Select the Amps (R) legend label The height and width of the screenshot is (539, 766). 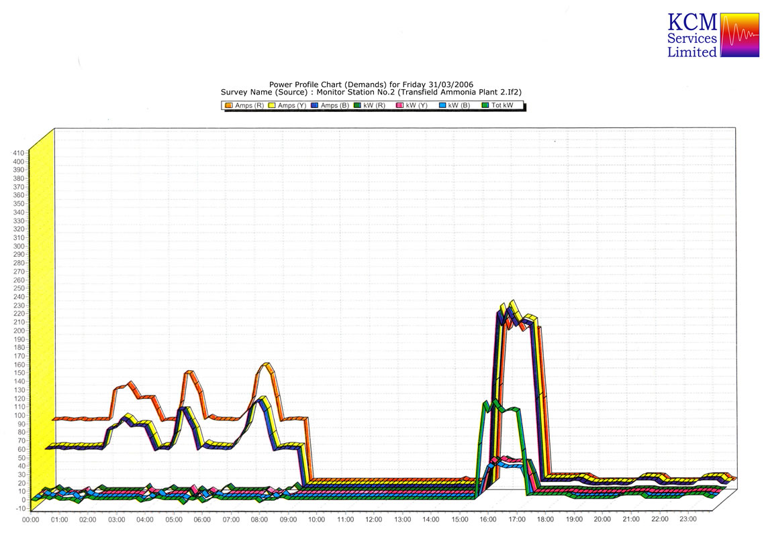click(249, 105)
